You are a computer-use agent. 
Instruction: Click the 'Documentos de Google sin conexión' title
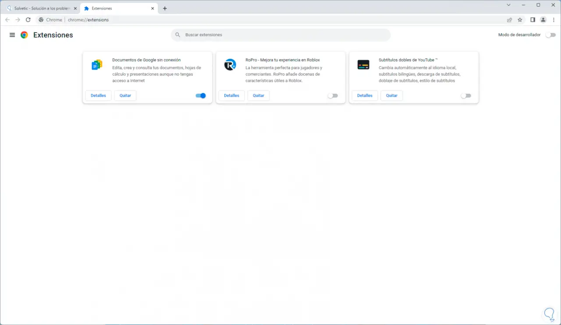pos(146,60)
